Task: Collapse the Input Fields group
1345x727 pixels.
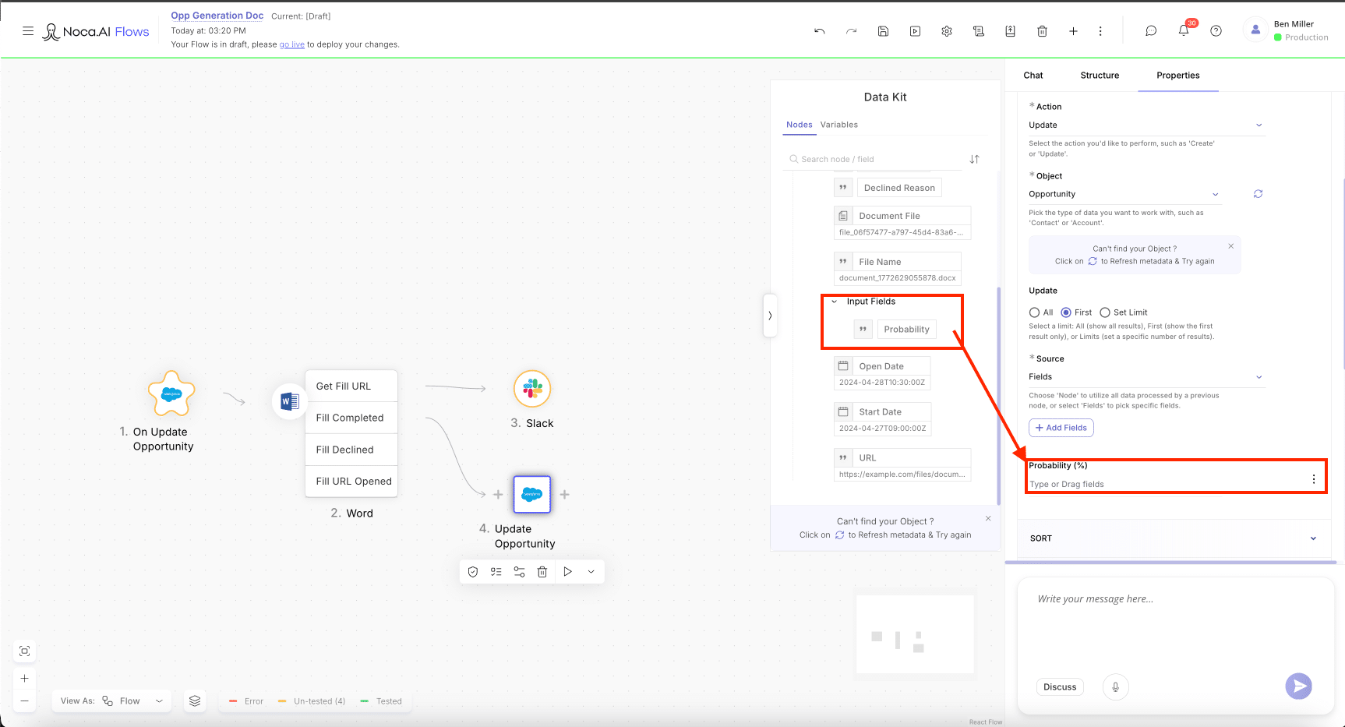Action: [x=835, y=302]
